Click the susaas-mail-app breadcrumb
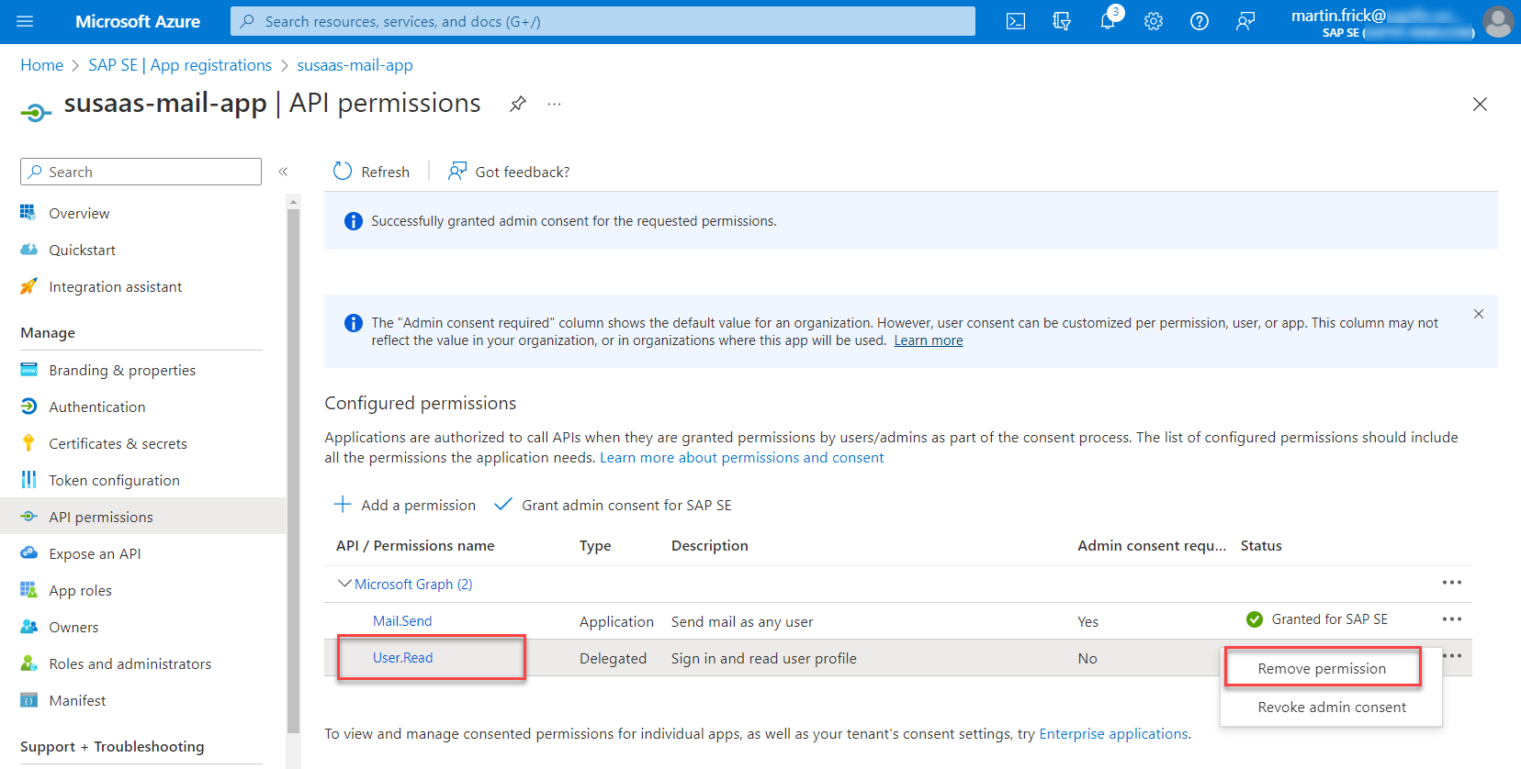Screen dimensions: 1521x769 (x=355, y=65)
